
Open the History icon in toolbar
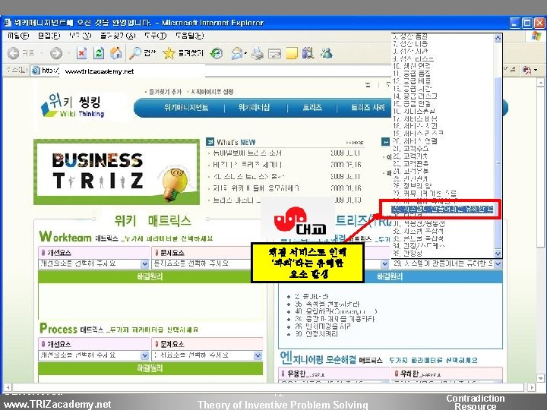pos(217,53)
